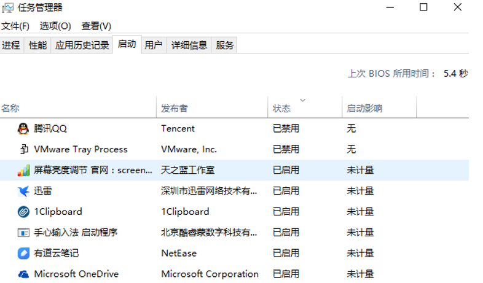Viewport: 483px width, 283px height.
Task: Click the 5.4 秒 BIOS time value
Action: click(456, 74)
